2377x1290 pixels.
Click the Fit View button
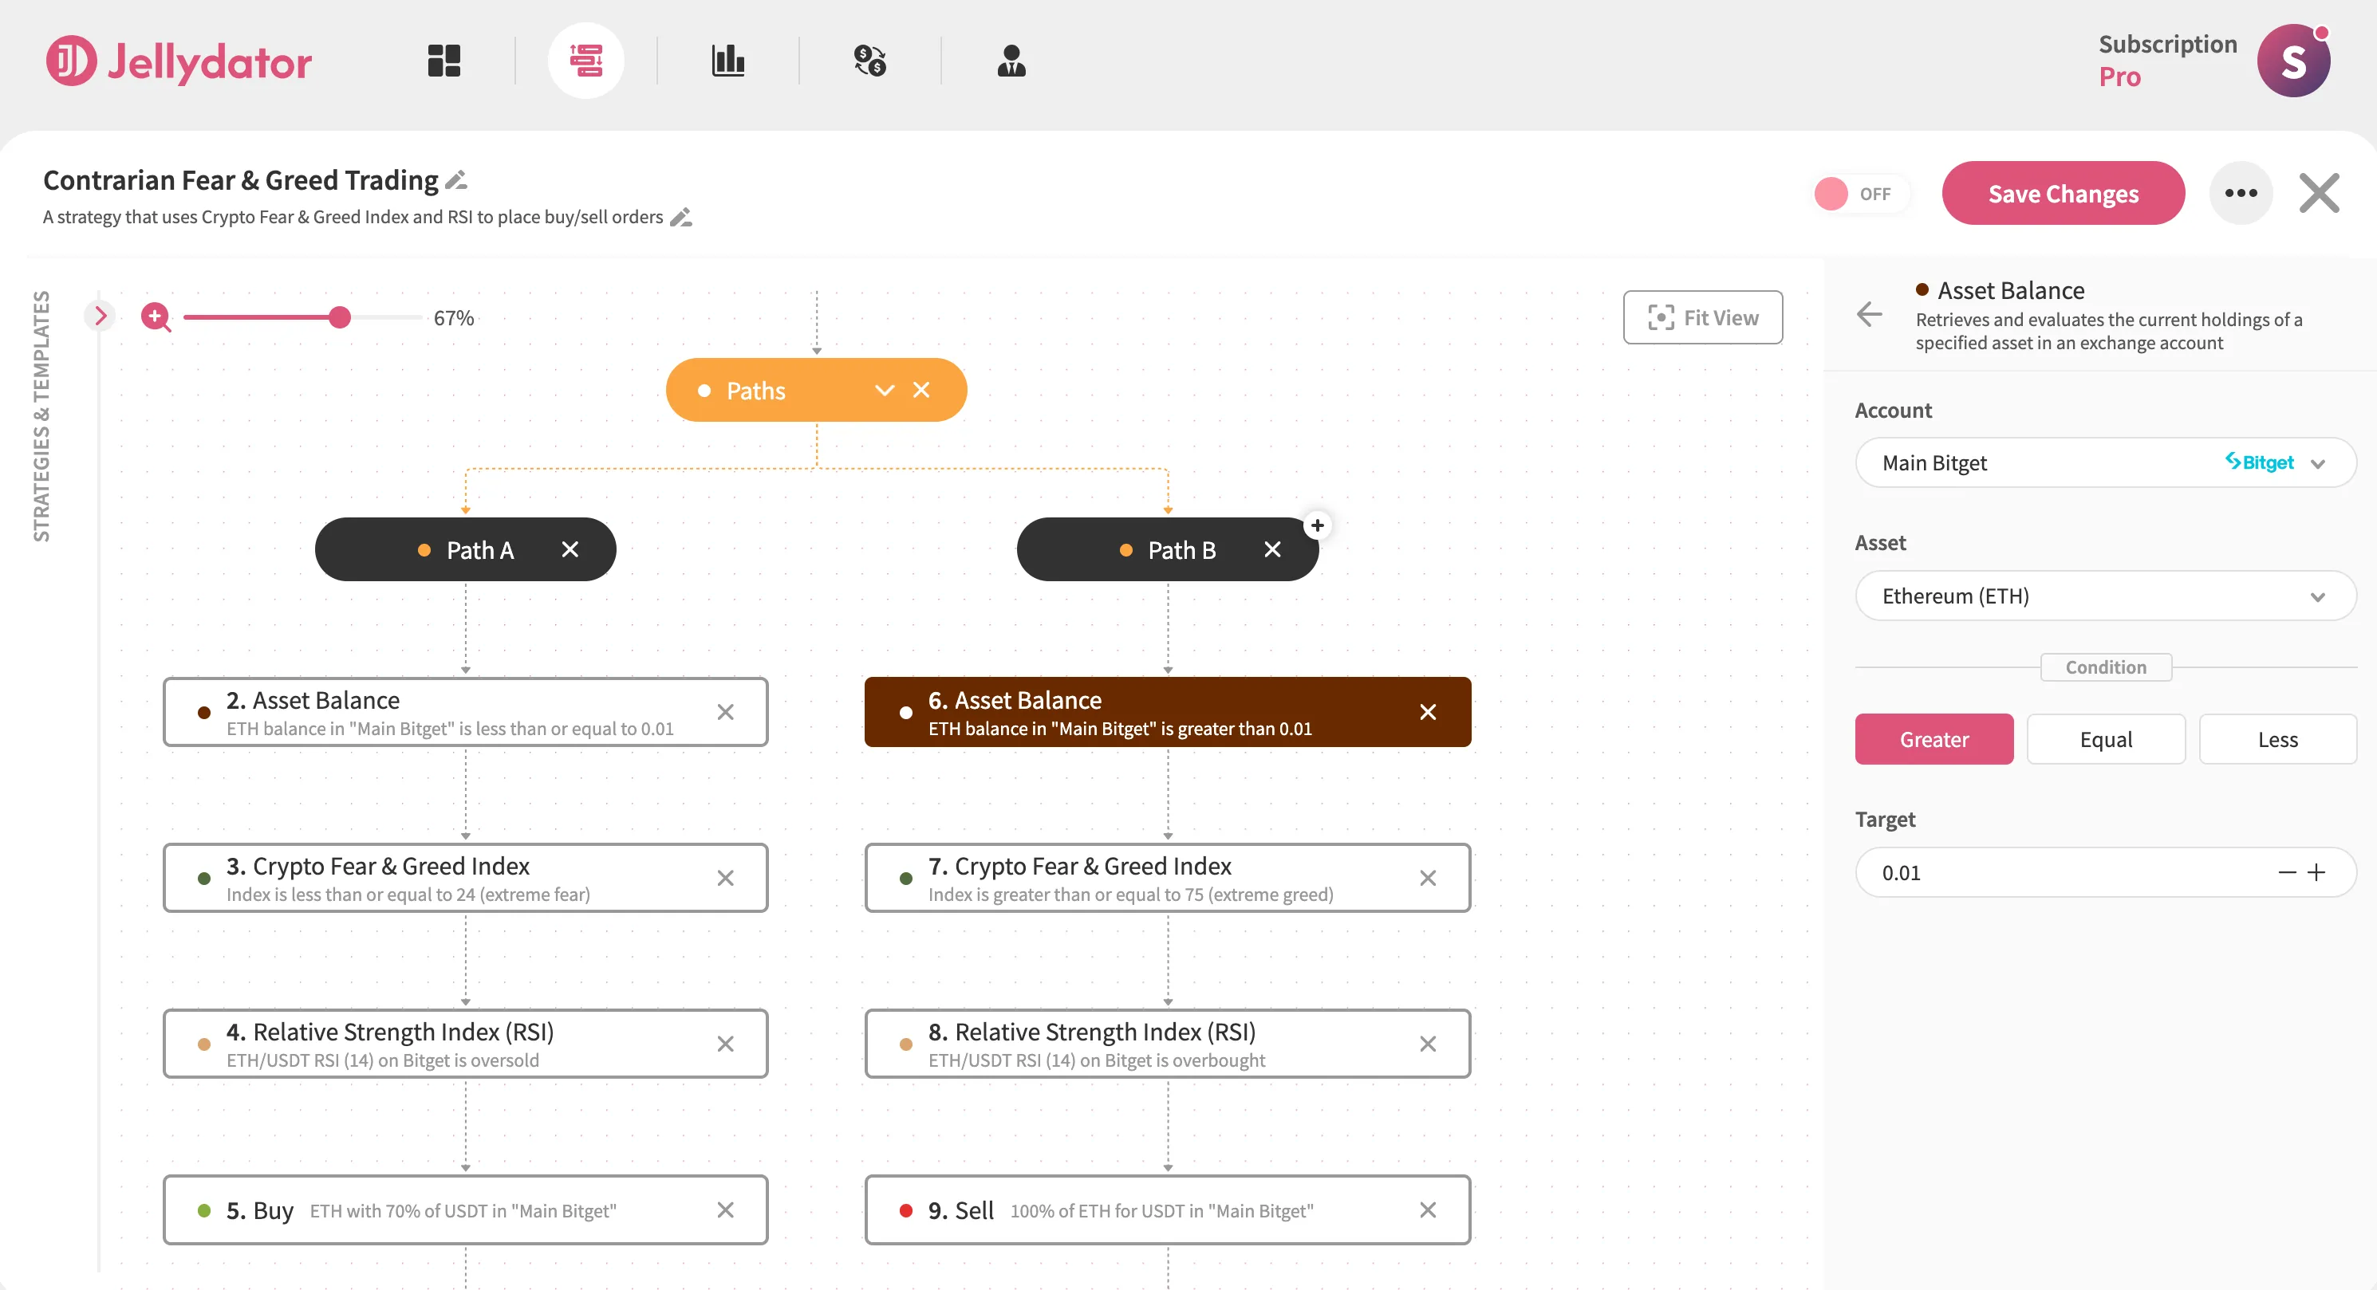1702,317
